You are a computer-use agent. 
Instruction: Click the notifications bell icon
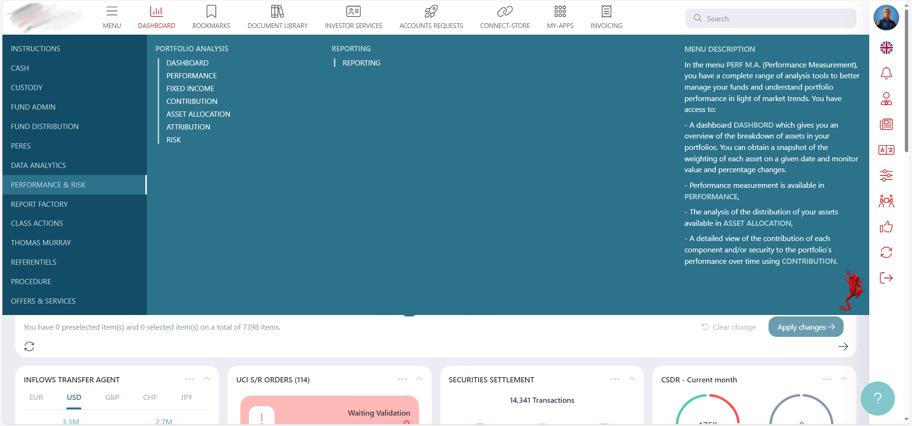(886, 73)
